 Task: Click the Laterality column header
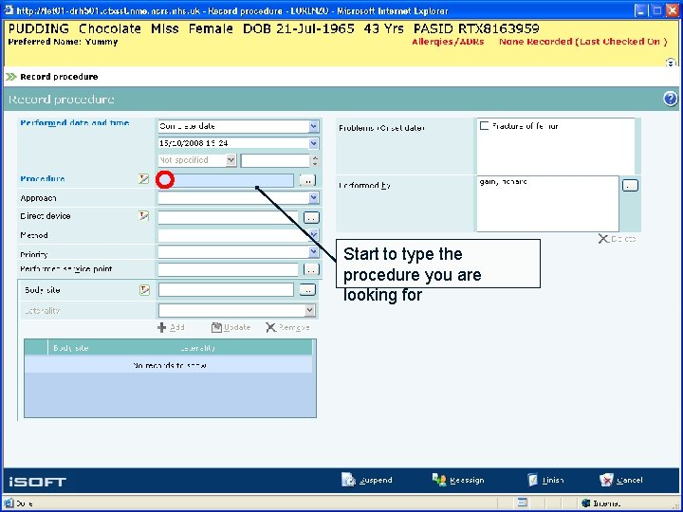(x=197, y=348)
